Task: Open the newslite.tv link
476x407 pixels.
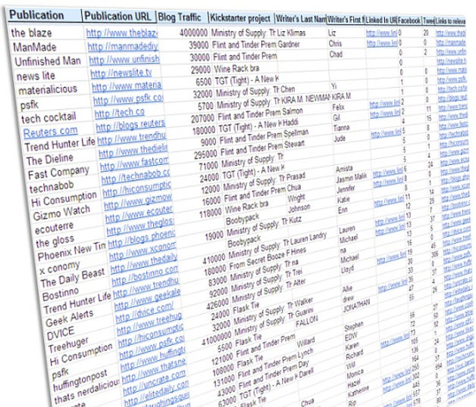Action: point(121,73)
